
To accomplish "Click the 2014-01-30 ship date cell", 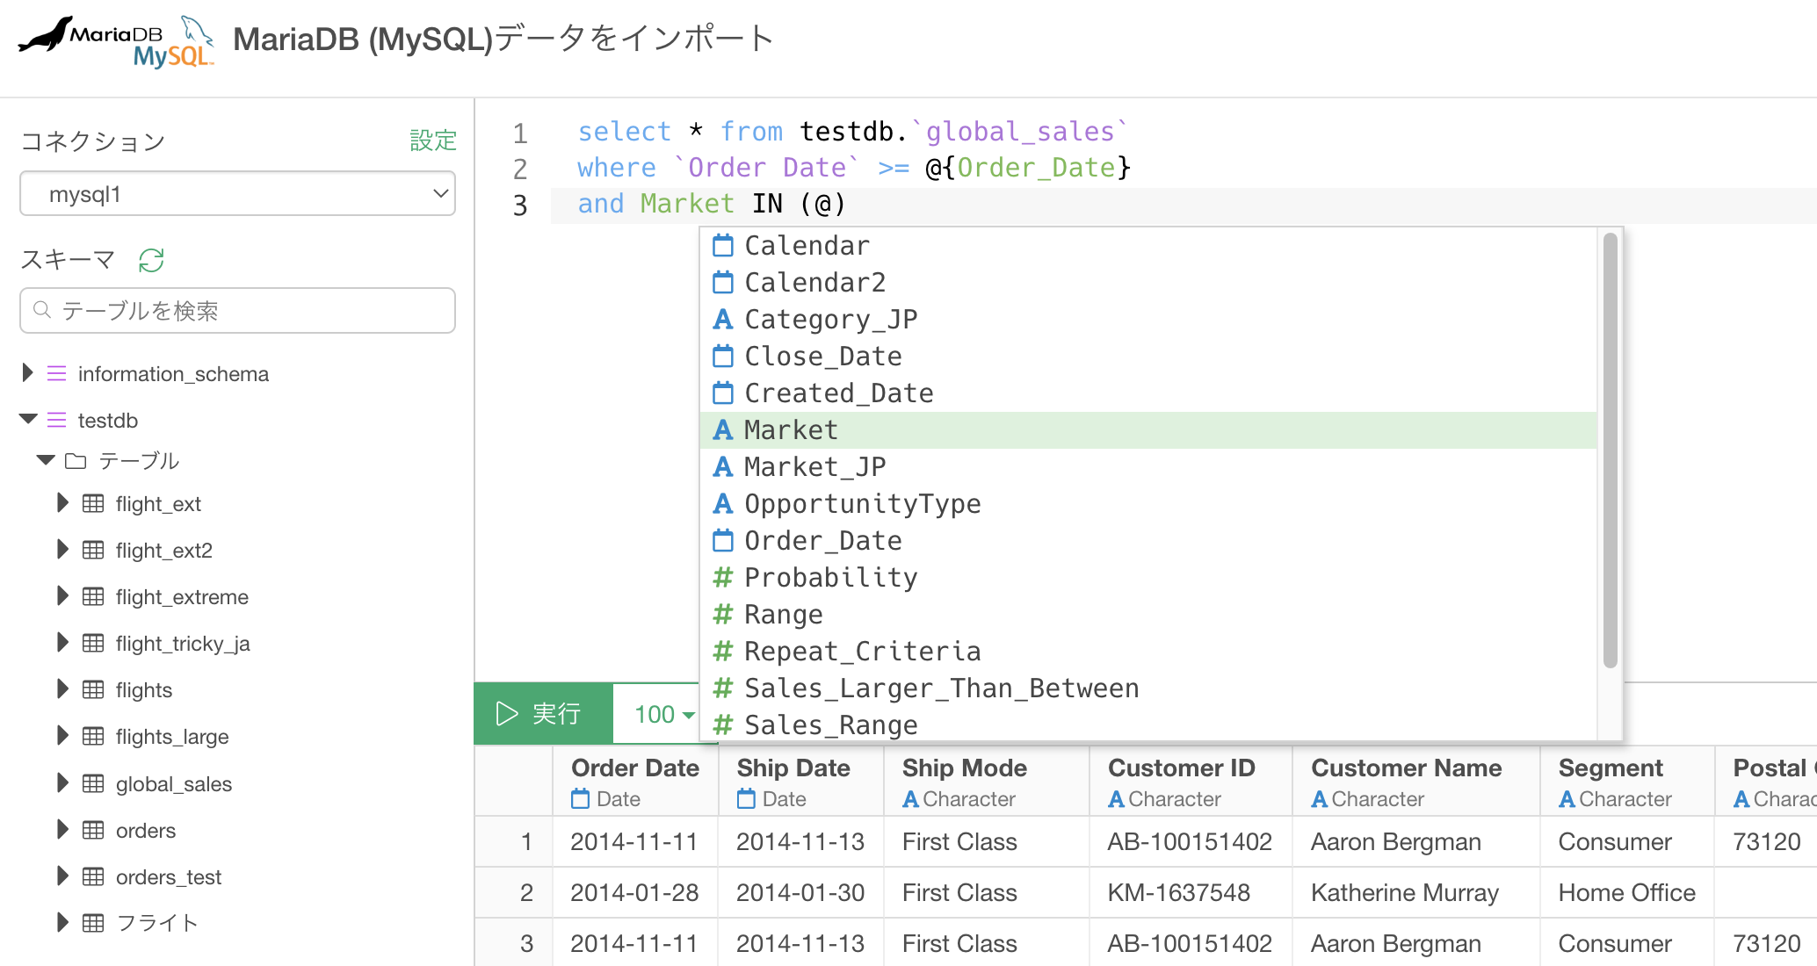I will 800,893.
